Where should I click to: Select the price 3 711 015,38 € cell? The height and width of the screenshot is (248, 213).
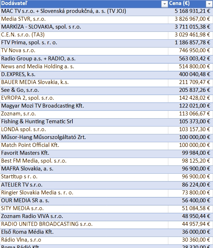pyautogui.click(x=191, y=28)
